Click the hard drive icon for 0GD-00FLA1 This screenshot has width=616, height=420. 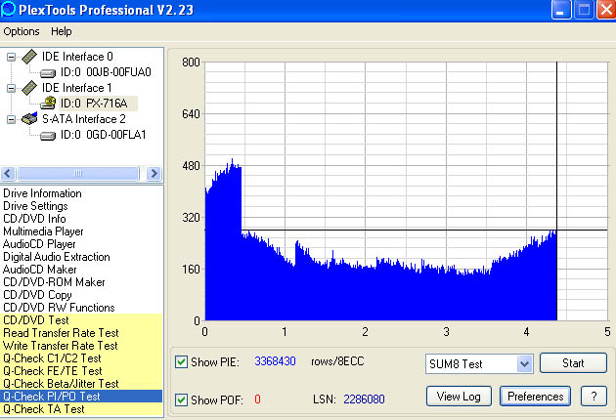point(48,136)
